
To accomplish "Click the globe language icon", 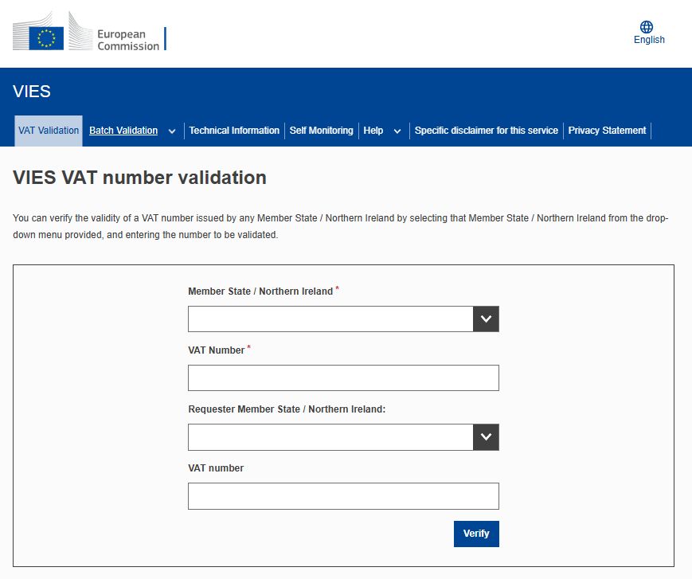I will tap(647, 27).
